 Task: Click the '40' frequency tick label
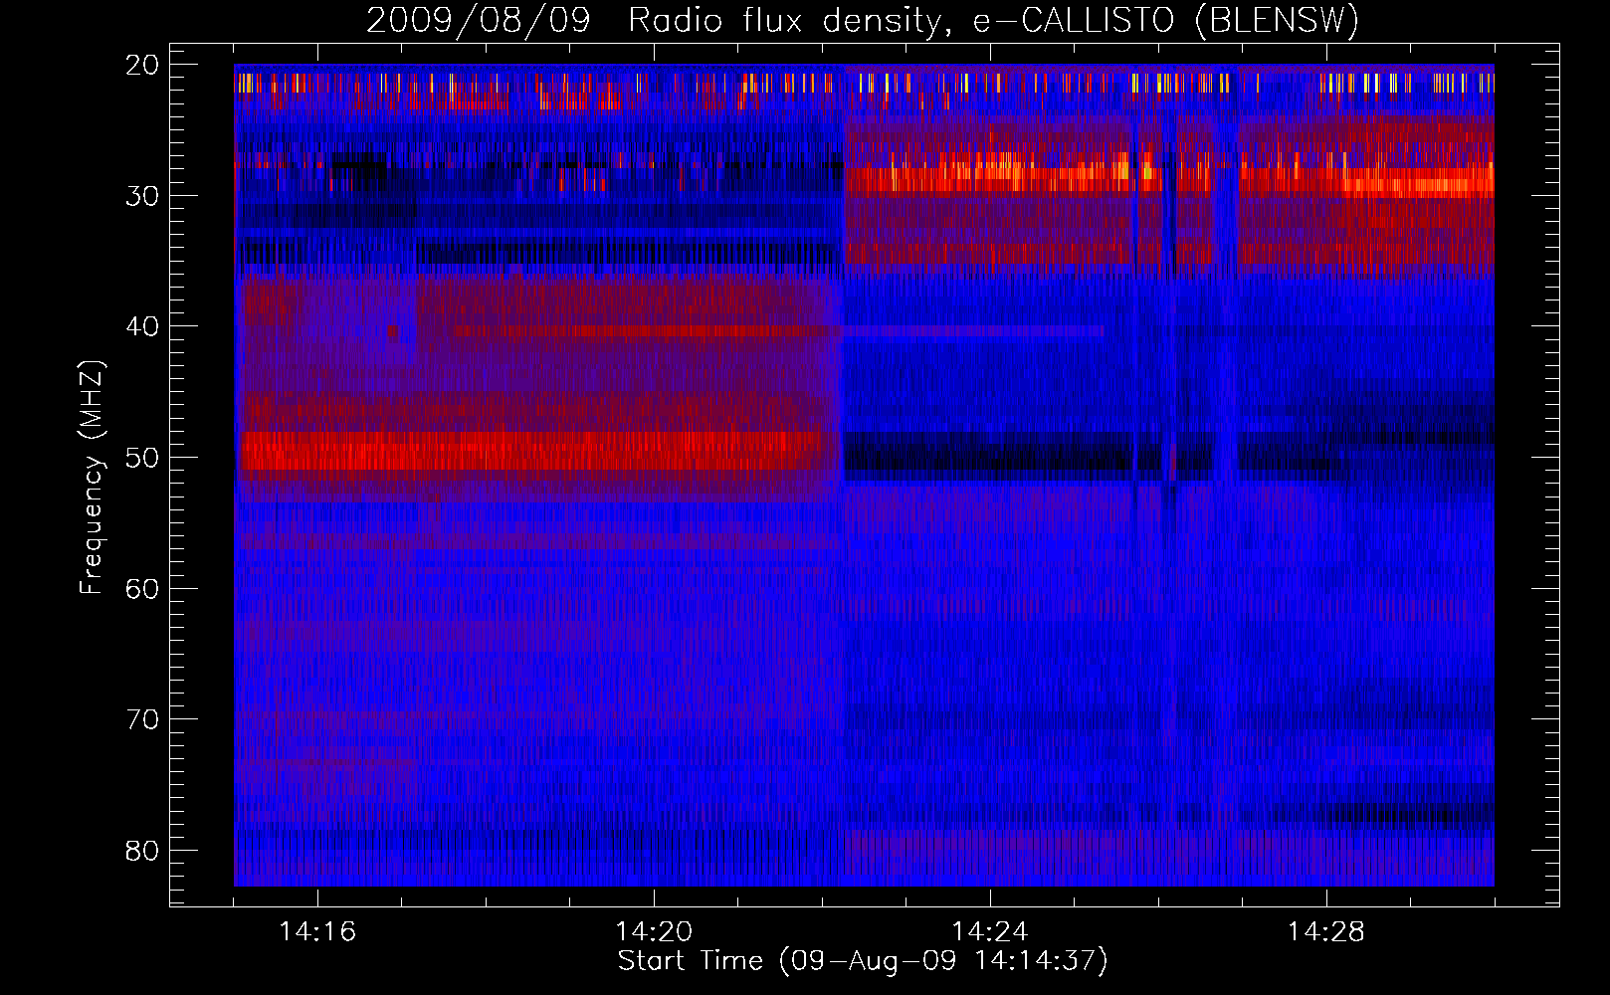pos(143,326)
